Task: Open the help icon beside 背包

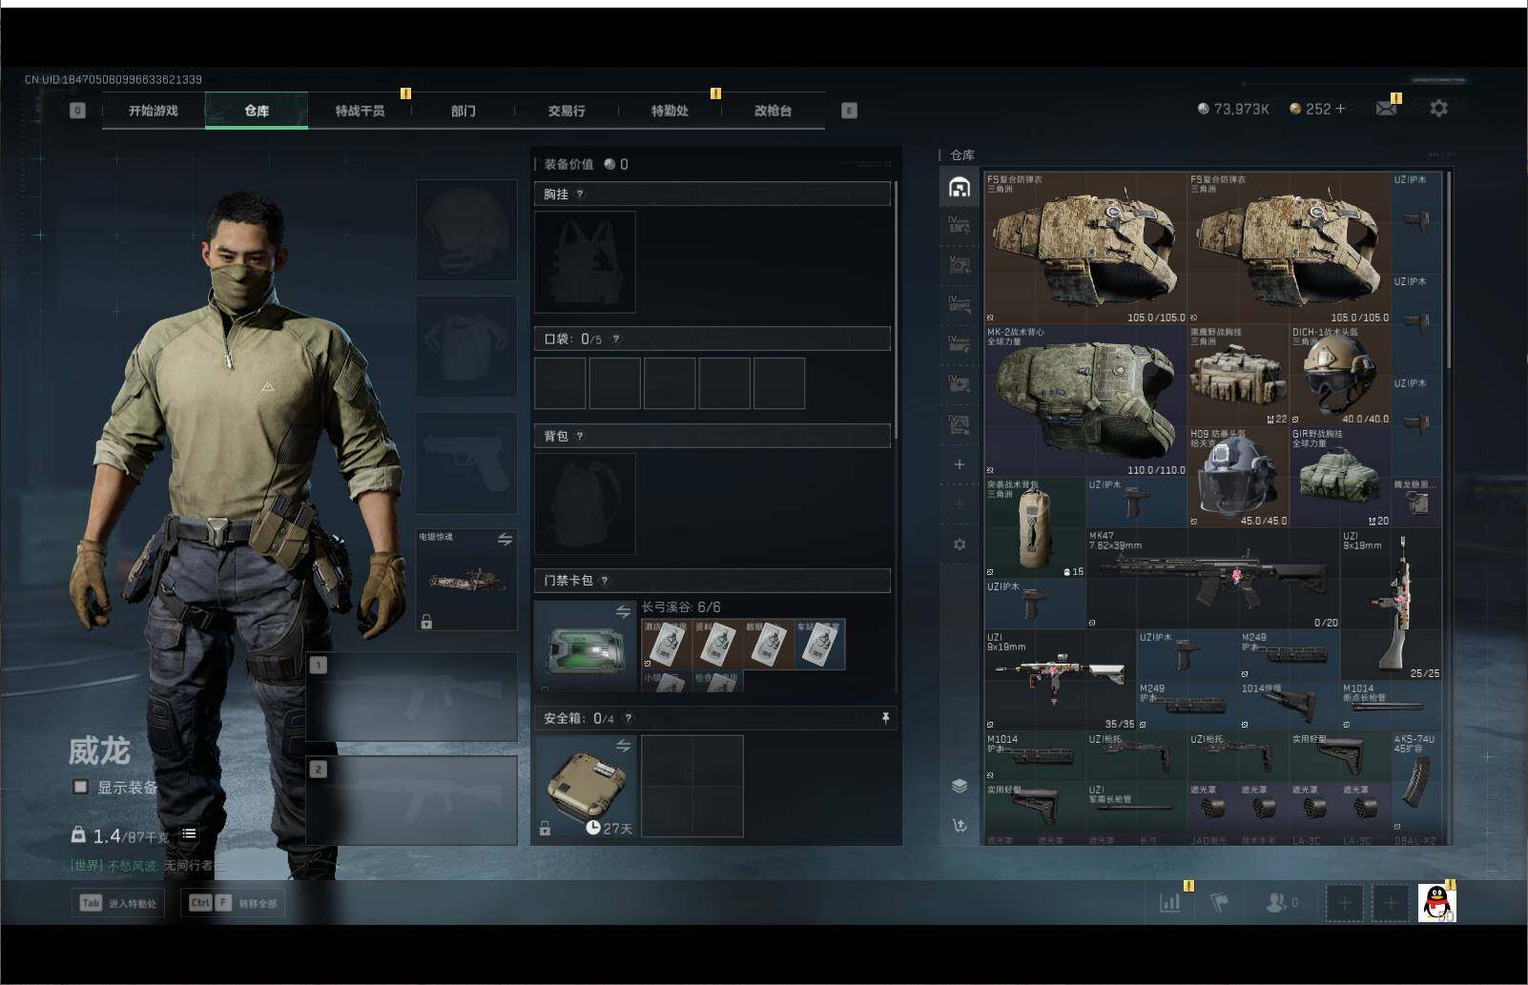Action: point(580,437)
